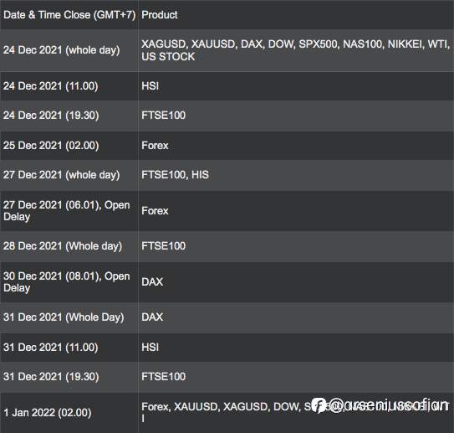Select the "Date & Time Close (GMT+7)" header
Image resolution: width=454 pixels, height=433 pixels.
69,15
